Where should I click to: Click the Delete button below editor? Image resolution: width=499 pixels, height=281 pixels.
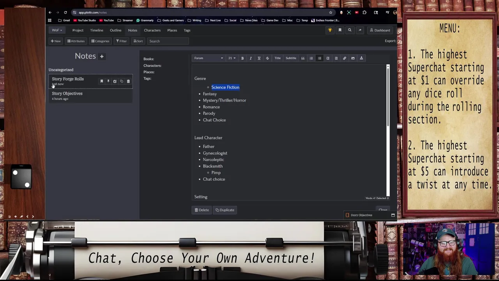click(x=202, y=210)
